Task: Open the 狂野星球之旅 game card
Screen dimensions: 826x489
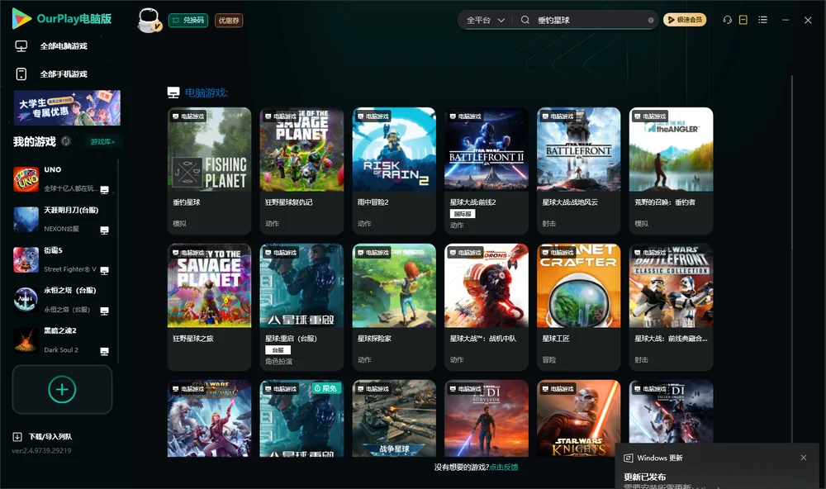Action: (209, 307)
